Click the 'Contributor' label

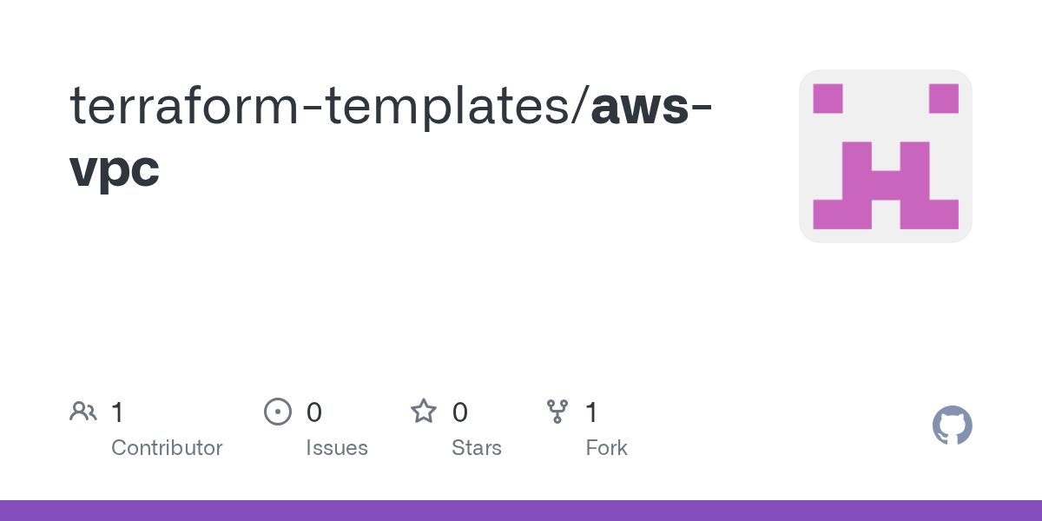167,448
